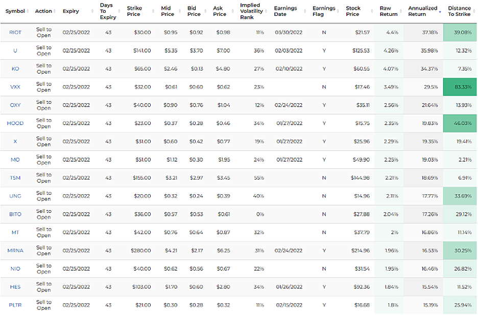Open the MO symbol link
Image resolution: width=478 pixels, height=315 pixels.
click(x=15, y=160)
